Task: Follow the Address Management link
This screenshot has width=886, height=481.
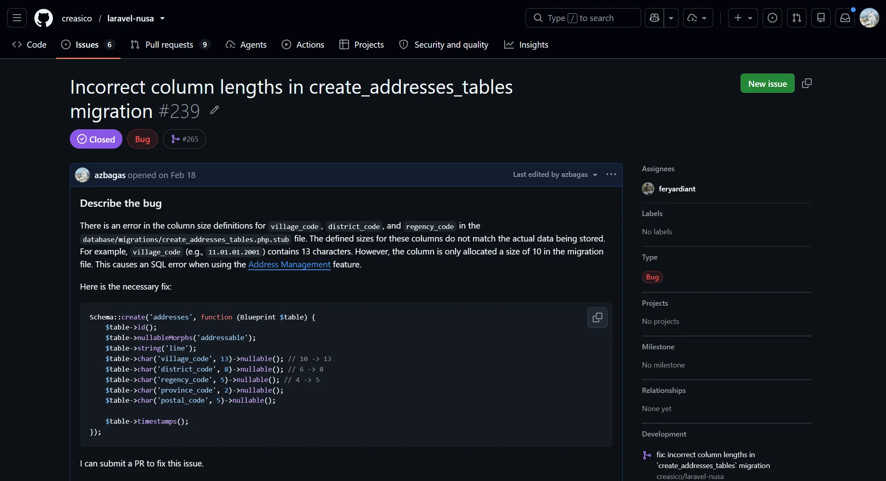Action: [x=289, y=265]
